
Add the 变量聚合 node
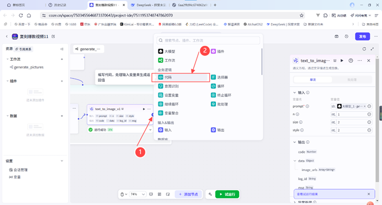point(168,113)
